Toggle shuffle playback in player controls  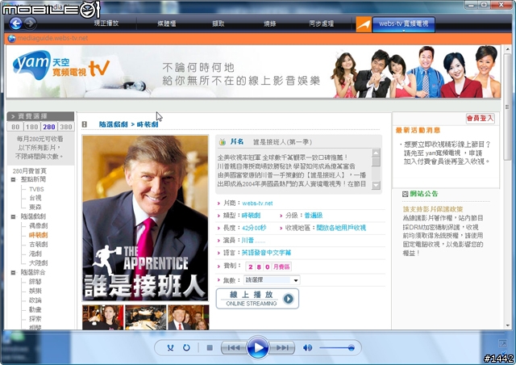[x=170, y=347]
